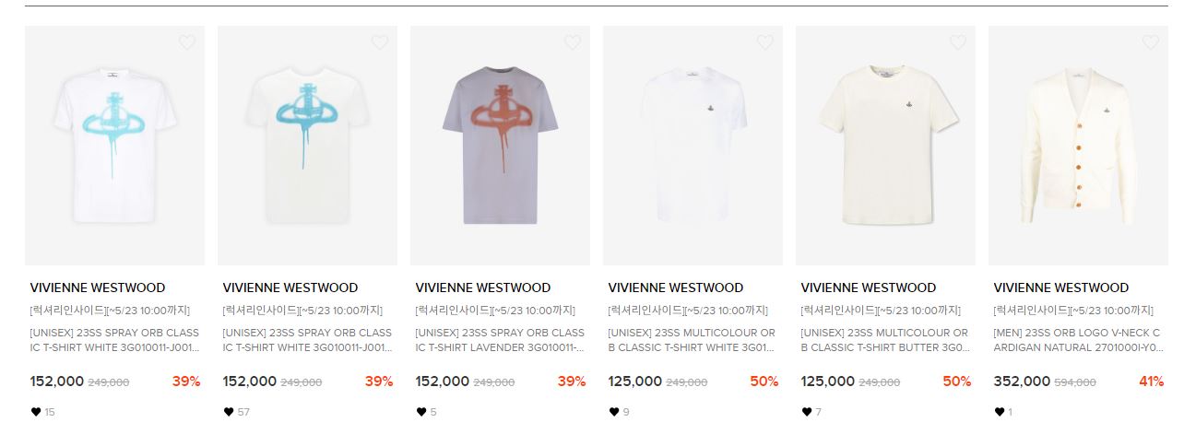1184x446 pixels.
Task: Click VIVIENNE WESTWOOD brand above the 352,000 item
Action: [1060, 288]
